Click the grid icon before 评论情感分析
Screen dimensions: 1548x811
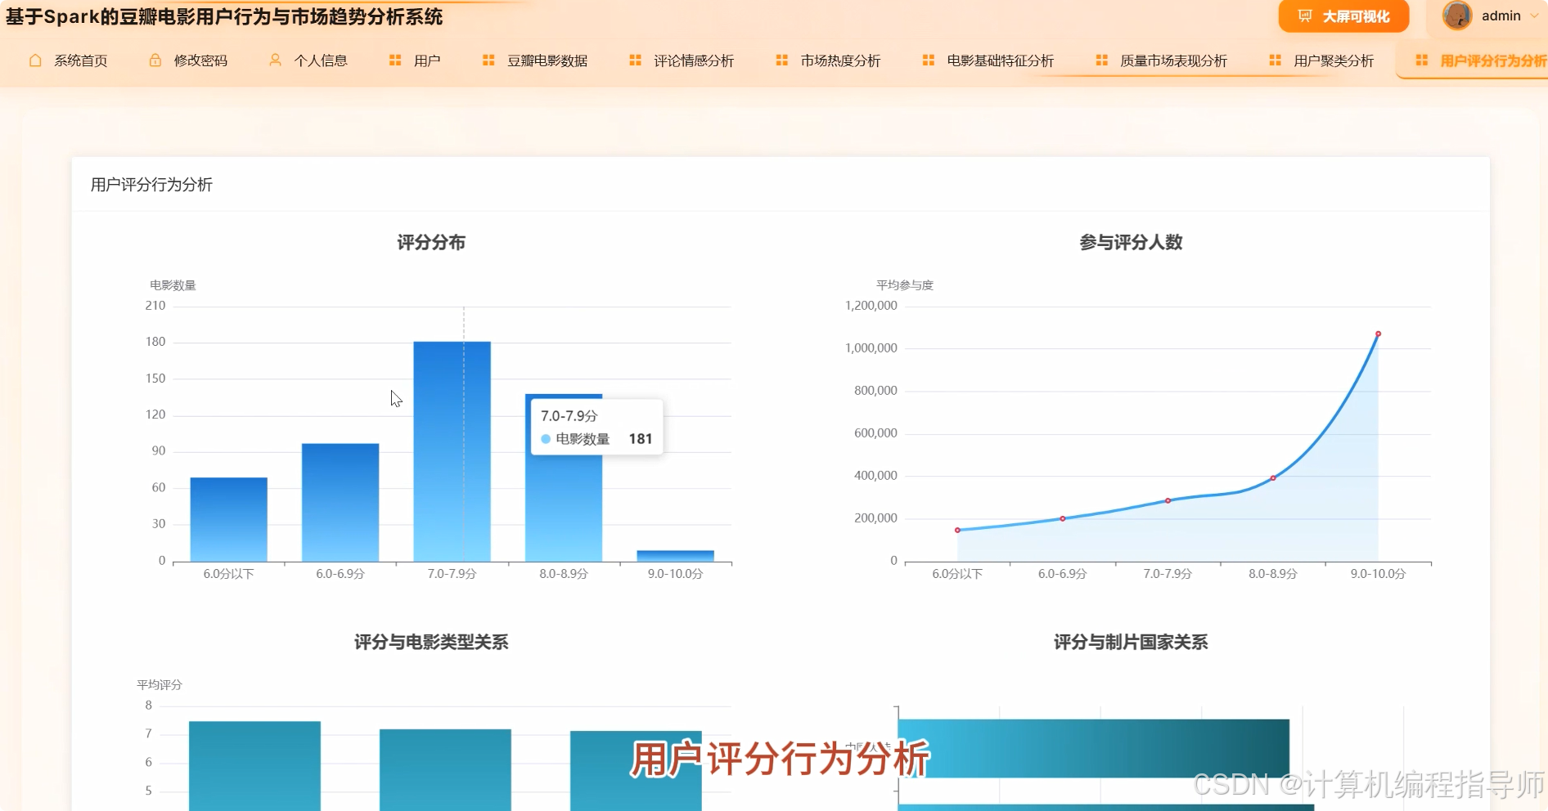click(x=634, y=60)
